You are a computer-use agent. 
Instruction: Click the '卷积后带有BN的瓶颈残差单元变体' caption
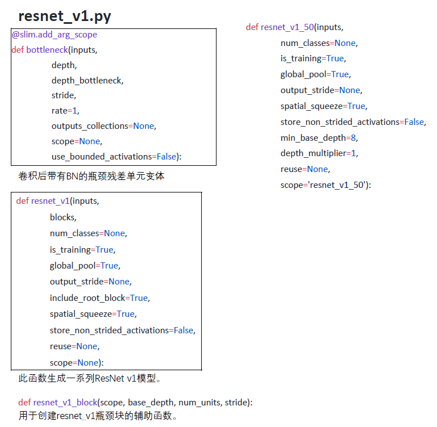(x=91, y=176)
